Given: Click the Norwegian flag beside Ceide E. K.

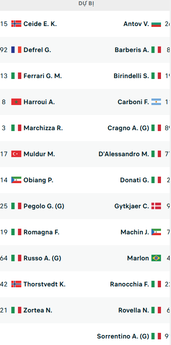Looking at the screenshot, I should coord(17,24).
